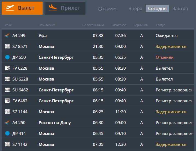Click Санкт-Петербург destination of FV 6462
Viewport: 196px width, 151px height.
pyautogui.click(x=56, y=101)
